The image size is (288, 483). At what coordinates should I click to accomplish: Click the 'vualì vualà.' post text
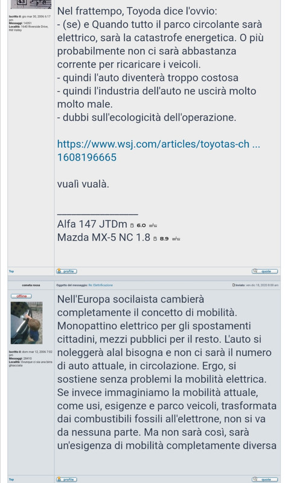[x=83, y=184]
